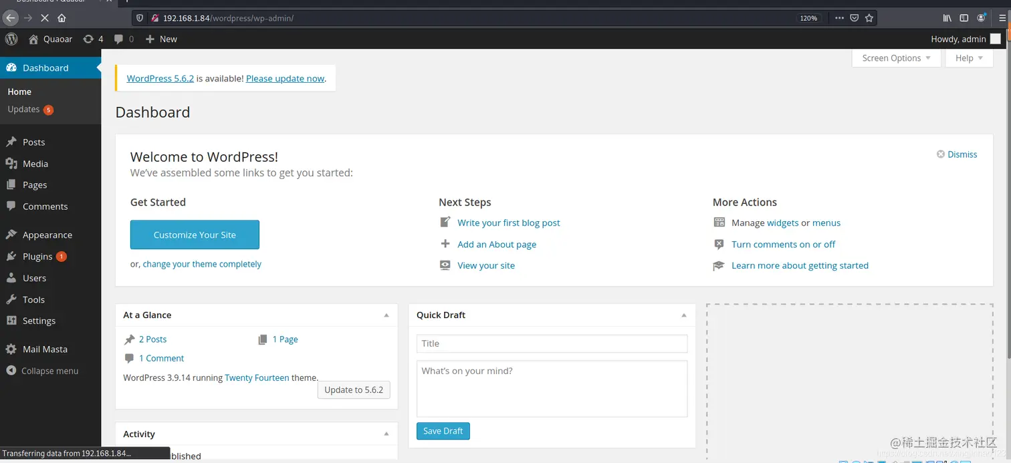
Task: Click Turn comments on or off
Action: tap(783, 244)
